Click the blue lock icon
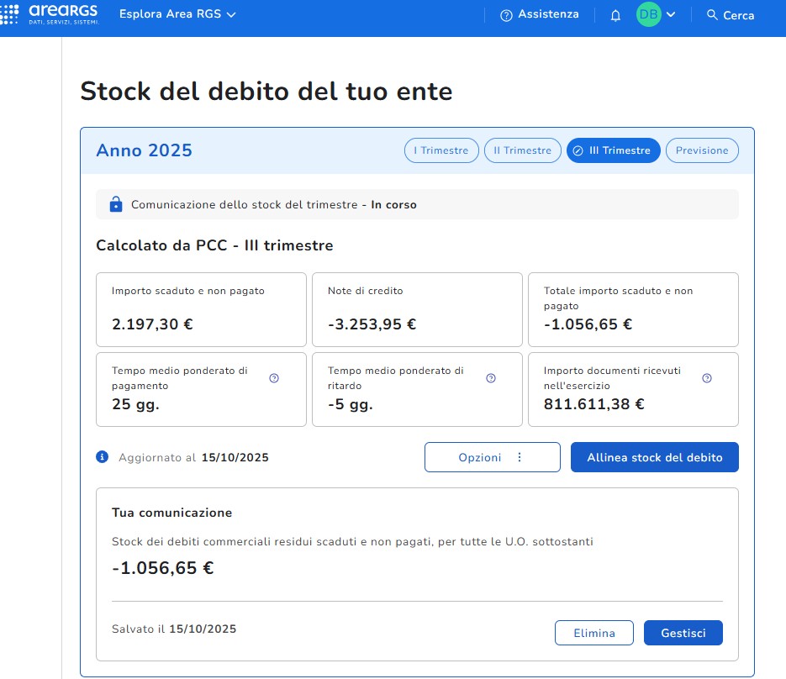786x679 pixels. point(116,204)
